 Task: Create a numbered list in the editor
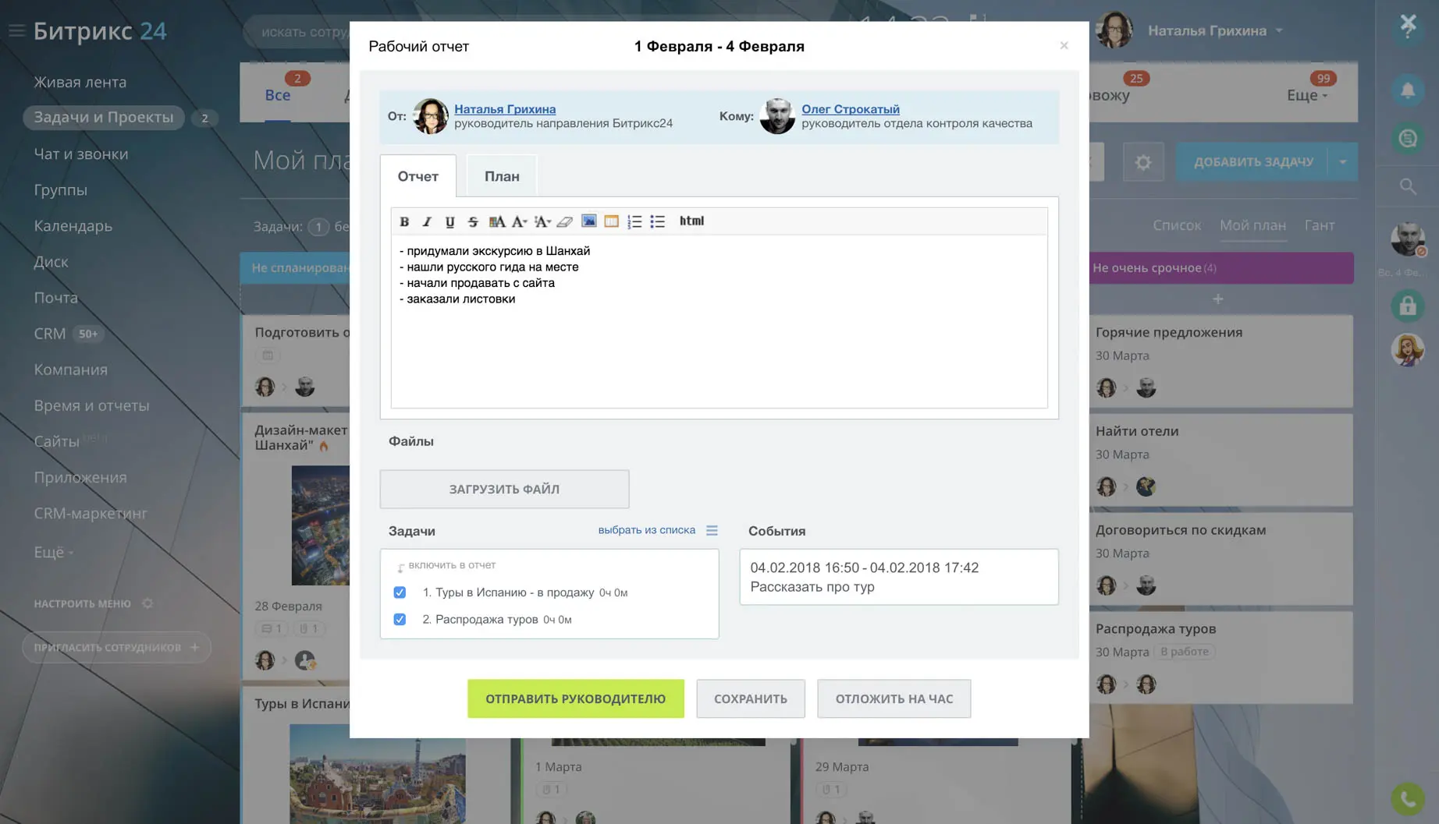pyautogui.click(x=634, y=221)
